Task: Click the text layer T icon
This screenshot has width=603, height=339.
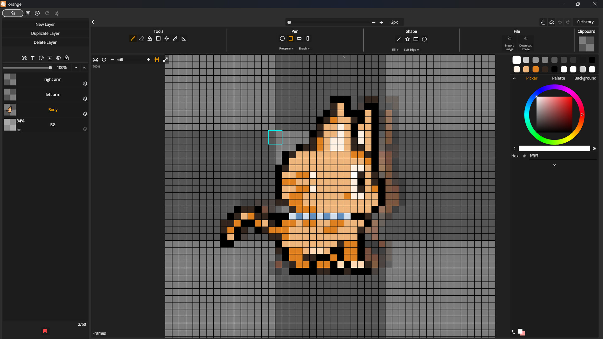Action: point(33,58)
